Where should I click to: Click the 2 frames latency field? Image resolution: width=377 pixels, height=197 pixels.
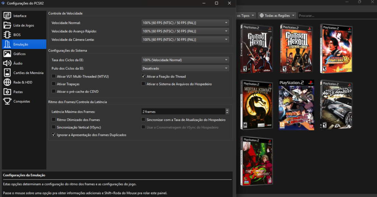183,112
